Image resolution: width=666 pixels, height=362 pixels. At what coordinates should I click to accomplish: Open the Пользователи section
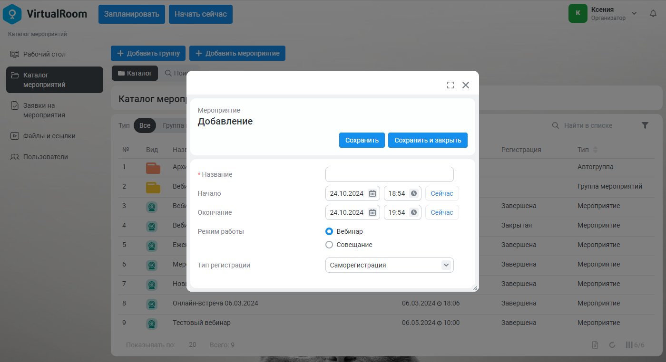(55, 157)
